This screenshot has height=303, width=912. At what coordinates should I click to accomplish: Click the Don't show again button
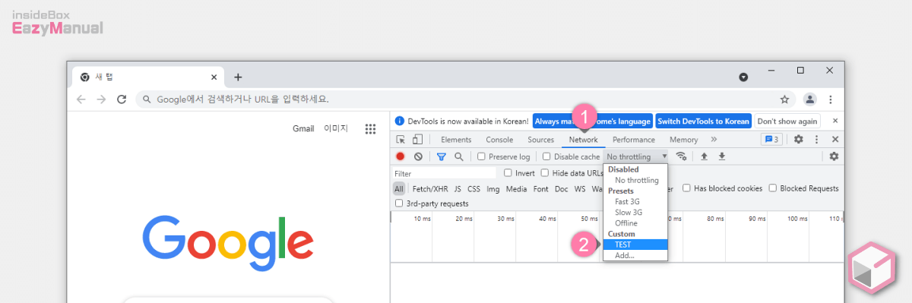click(x=788, y=121)
